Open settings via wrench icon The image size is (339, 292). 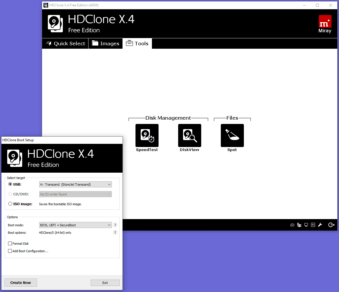(x=320, y=225)
